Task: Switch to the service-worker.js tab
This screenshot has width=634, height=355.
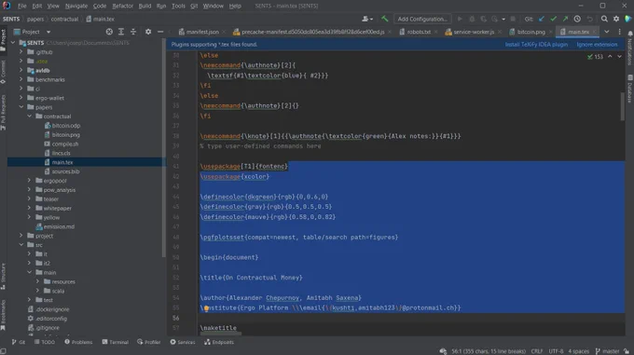Action: tap(473, 32)
